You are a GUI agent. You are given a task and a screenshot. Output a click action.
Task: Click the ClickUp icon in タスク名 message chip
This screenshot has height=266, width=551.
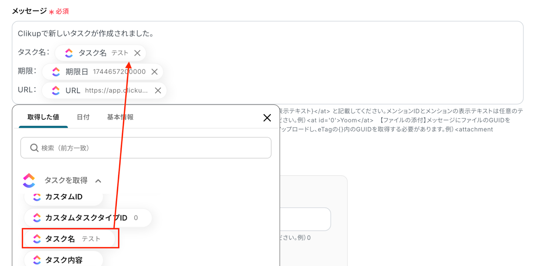tap(69, 53)
